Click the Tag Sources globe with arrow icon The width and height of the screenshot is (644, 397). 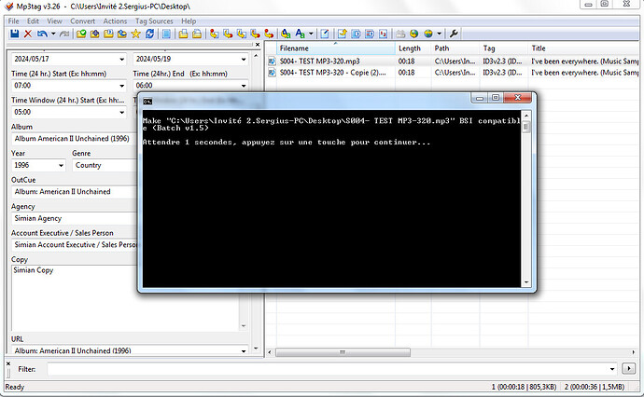coord(414,34)
